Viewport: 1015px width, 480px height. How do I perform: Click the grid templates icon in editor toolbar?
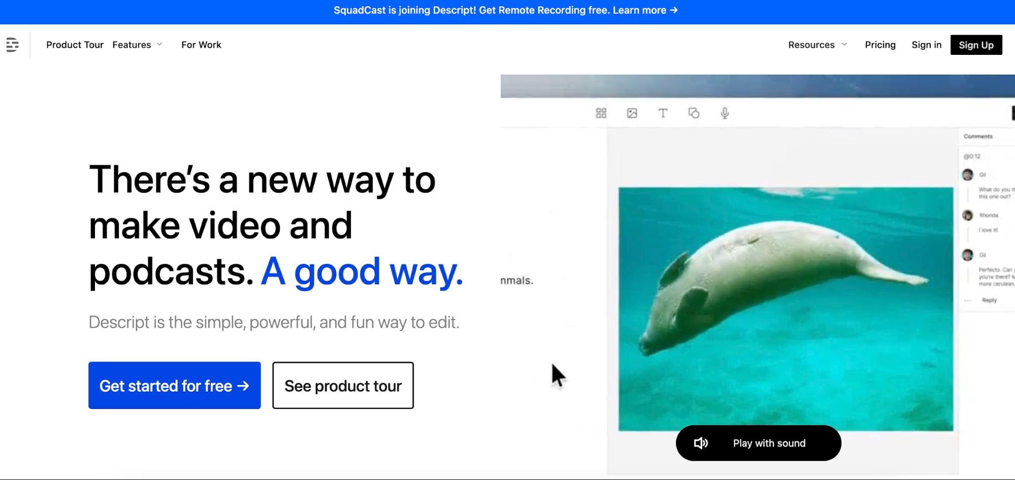click(601, 113)
